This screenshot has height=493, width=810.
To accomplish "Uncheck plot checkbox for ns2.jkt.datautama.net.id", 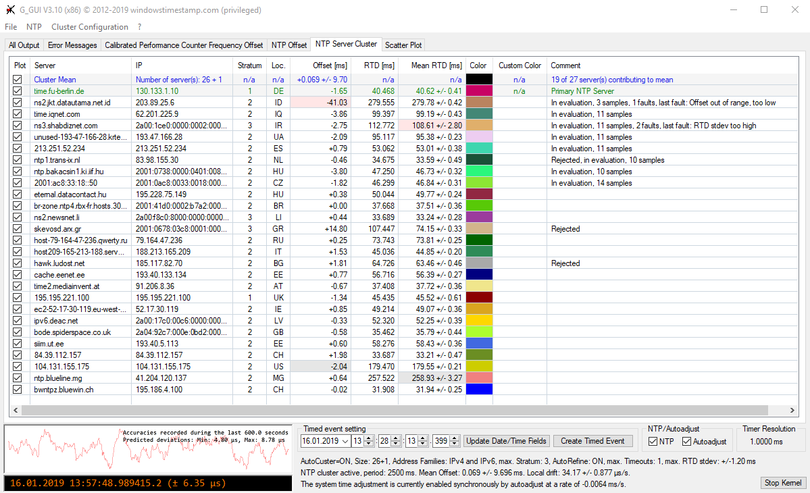I will [x=18, y=102].
